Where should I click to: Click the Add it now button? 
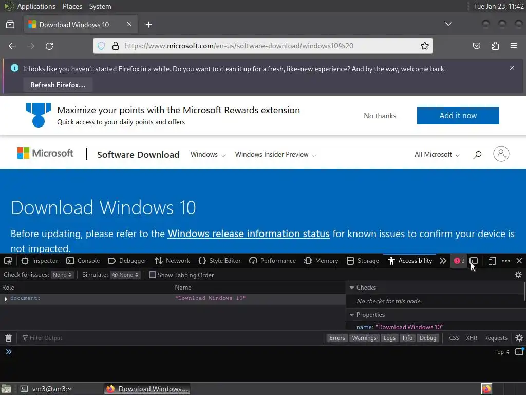coord(458,116)
